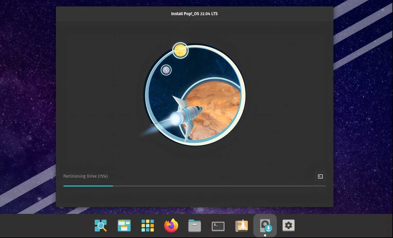Open the Terminal from the dock
The width and height of the screenshot is (393, 238).
[218, 226]
